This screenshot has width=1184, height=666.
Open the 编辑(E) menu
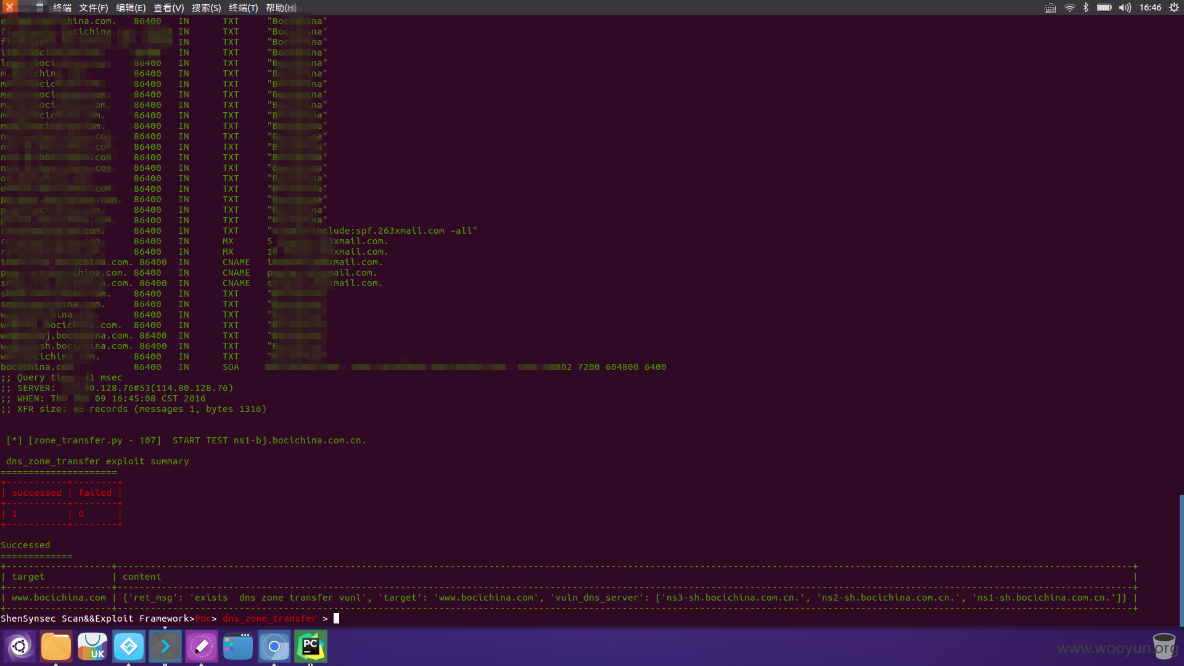pos(131,7)
